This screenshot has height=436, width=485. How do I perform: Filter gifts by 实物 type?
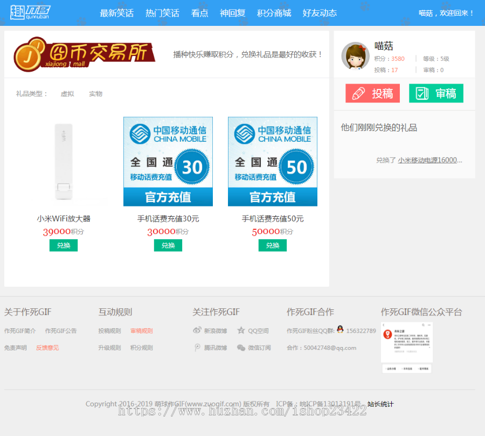coord(95,94)
